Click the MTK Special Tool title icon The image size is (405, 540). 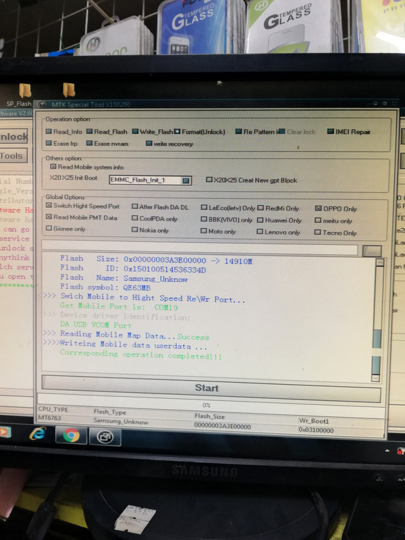pos(41,104)
